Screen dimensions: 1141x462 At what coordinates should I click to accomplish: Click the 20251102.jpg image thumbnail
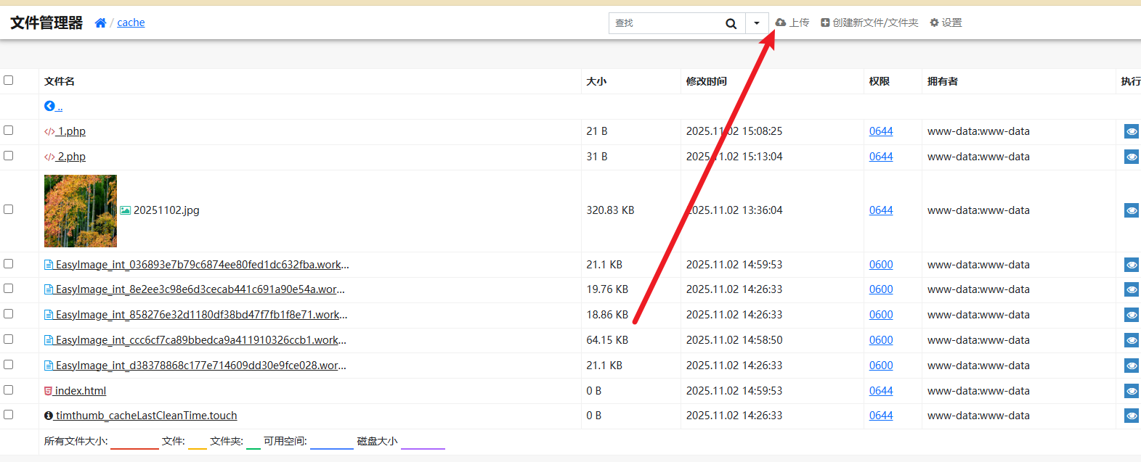point(81,211)
